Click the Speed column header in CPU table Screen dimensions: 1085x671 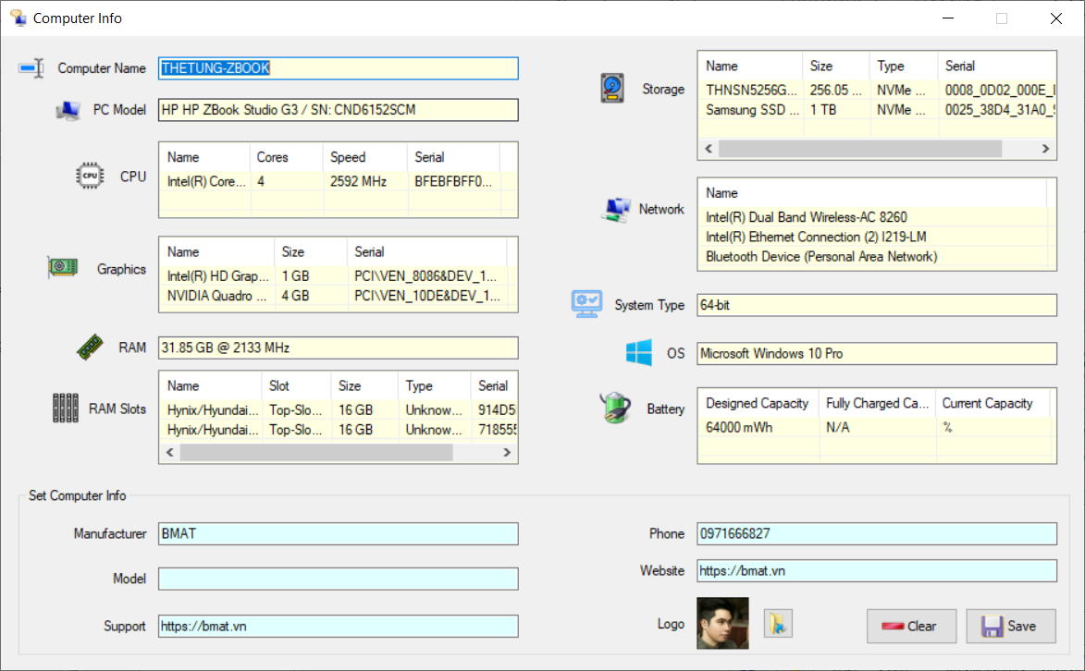348,157
